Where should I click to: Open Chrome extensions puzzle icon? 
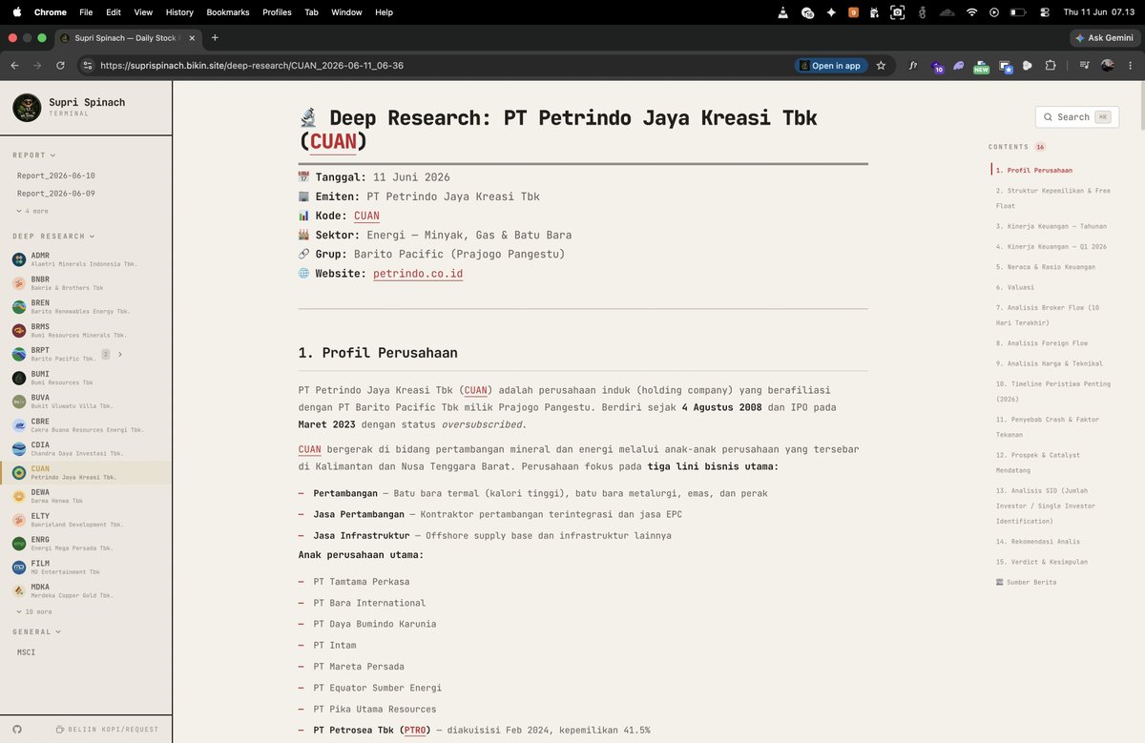(x=1051, y=66)
